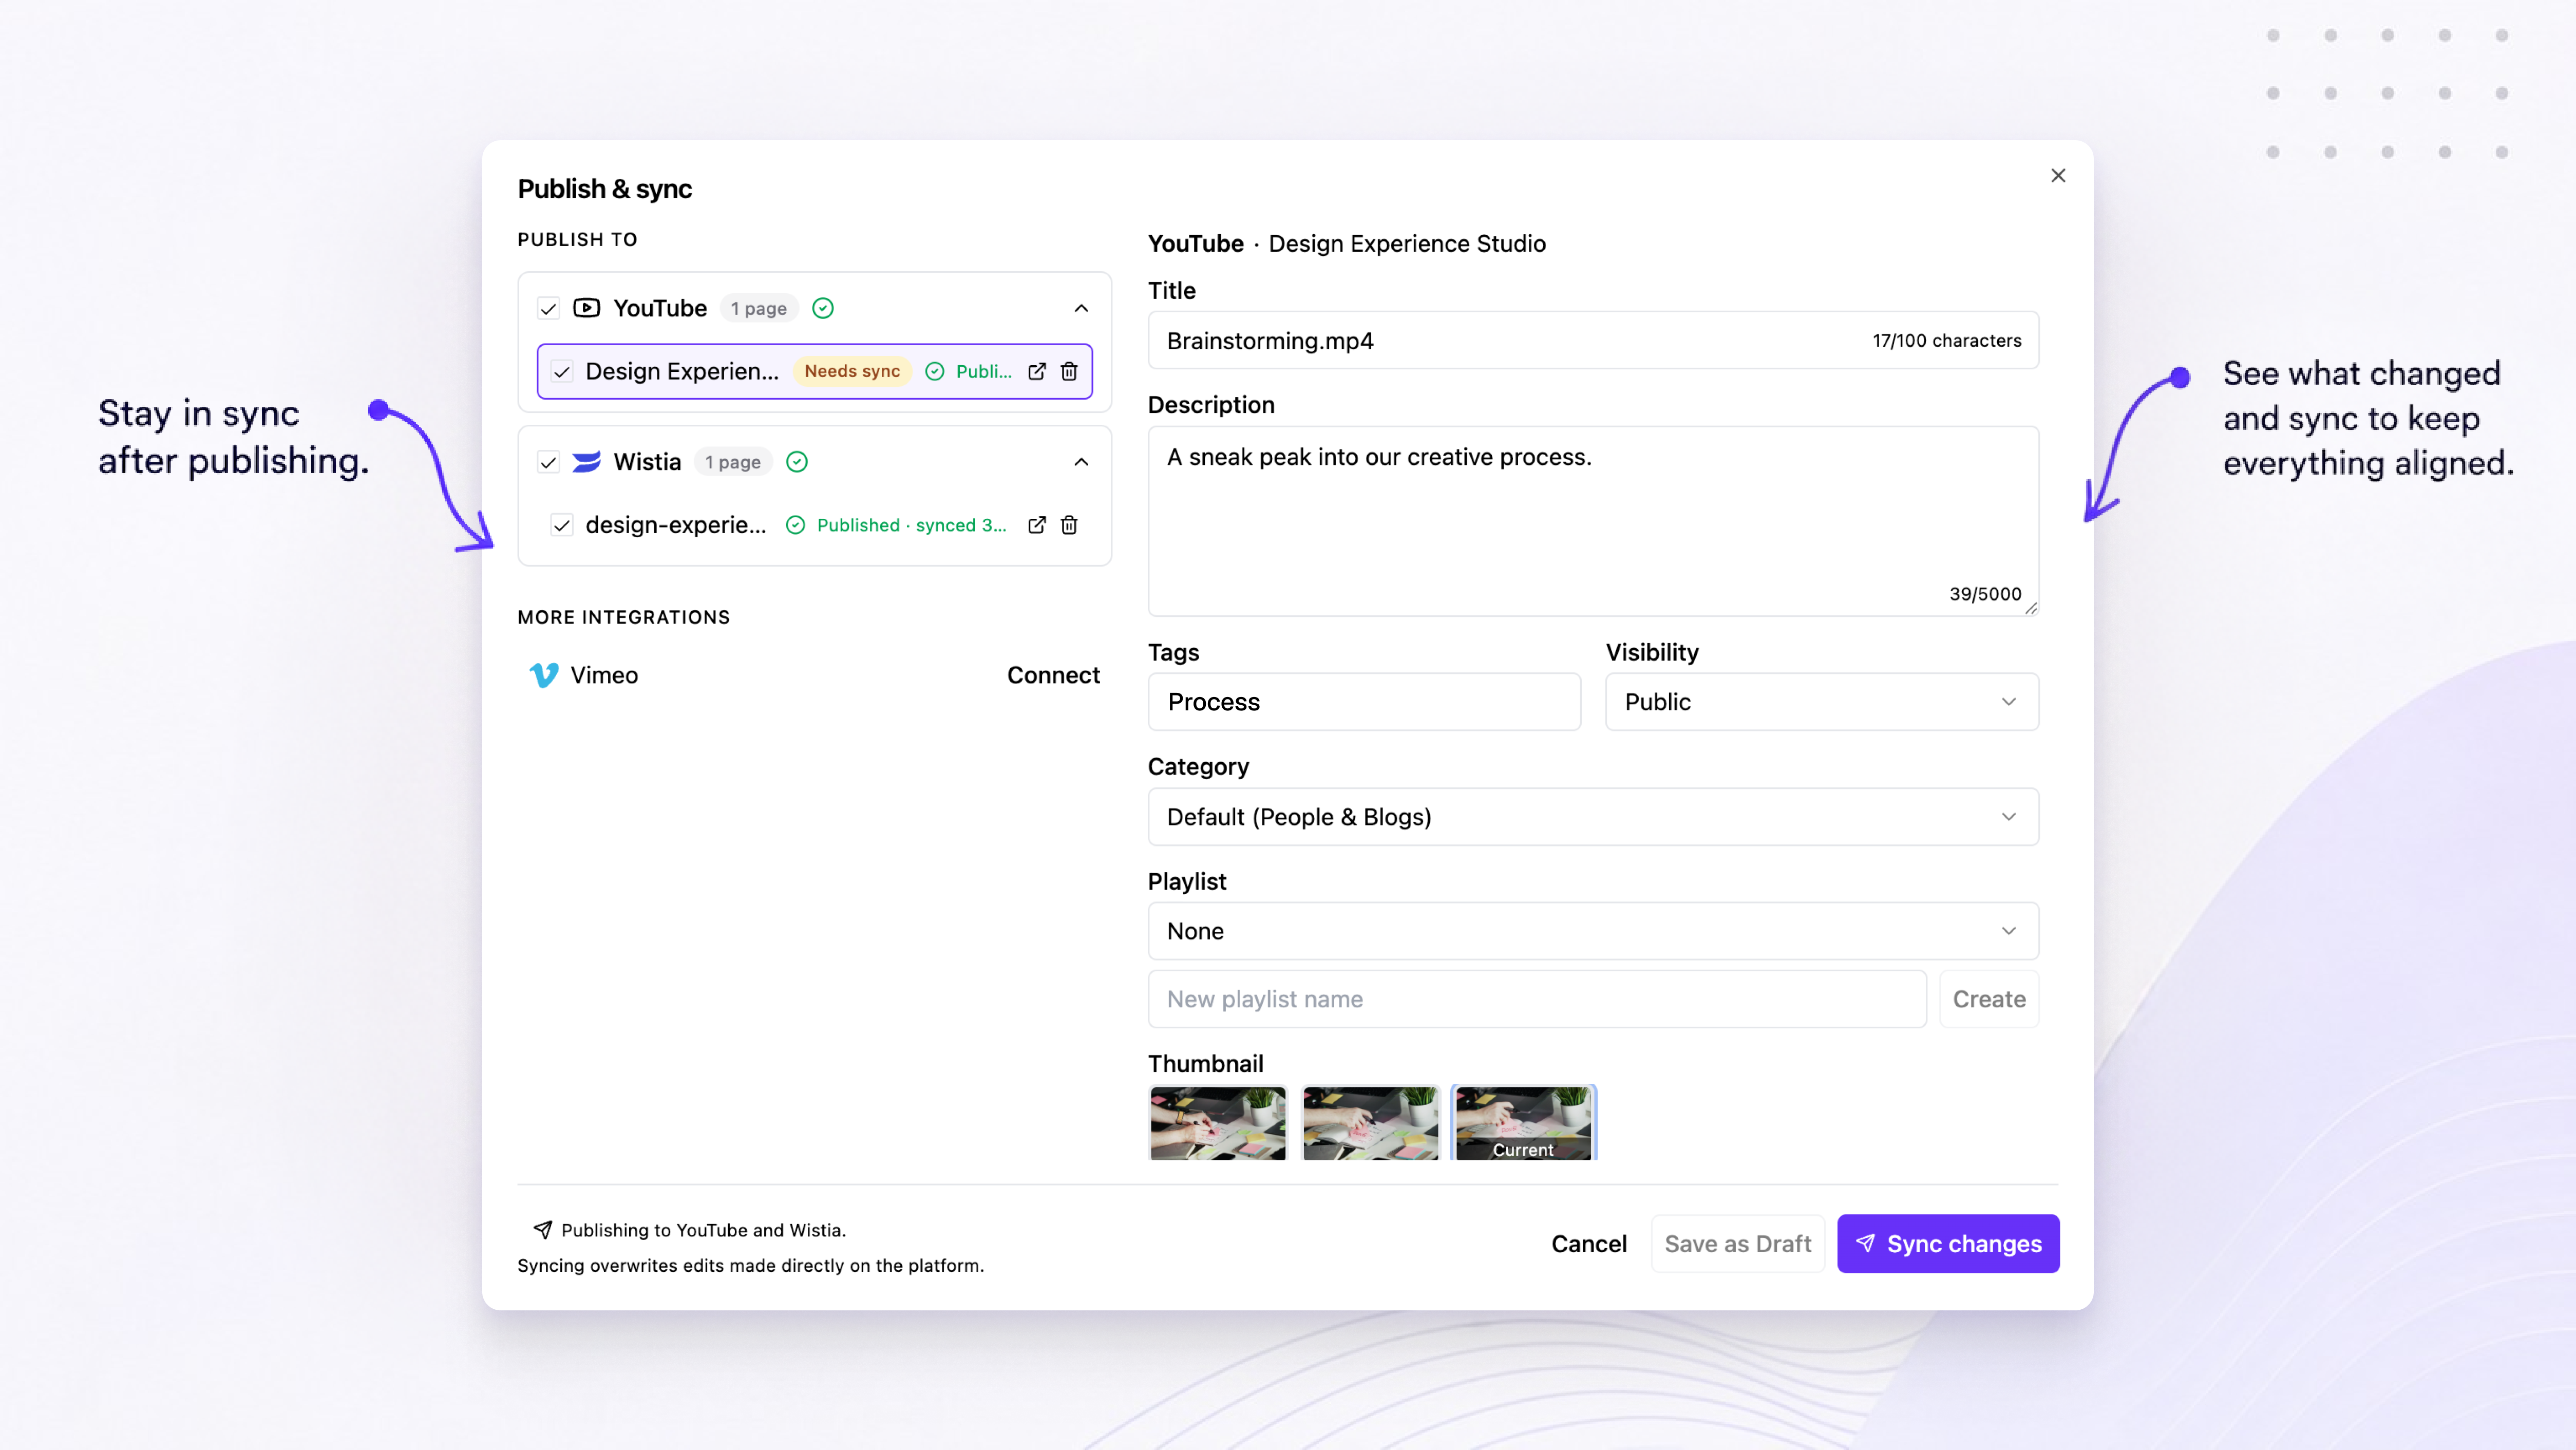This screenshot has width=2576, height=1450.
Task: Click the Tags field containing Process
Action: 1364,702
